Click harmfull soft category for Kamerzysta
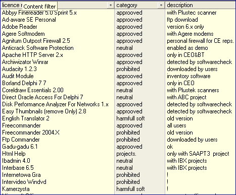This screenshot has height=195, width=236. [x=130, y=189]
